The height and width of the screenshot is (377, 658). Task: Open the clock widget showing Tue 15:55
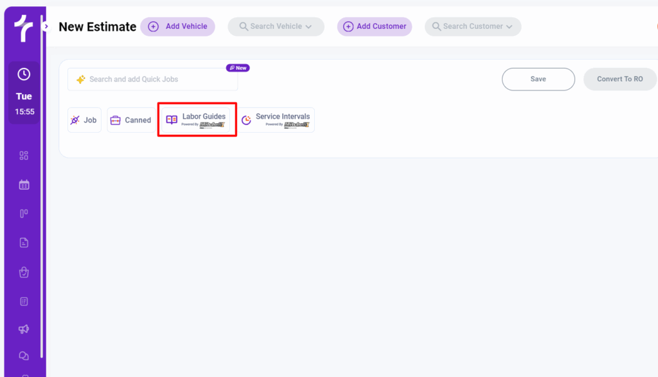(24, 92)
